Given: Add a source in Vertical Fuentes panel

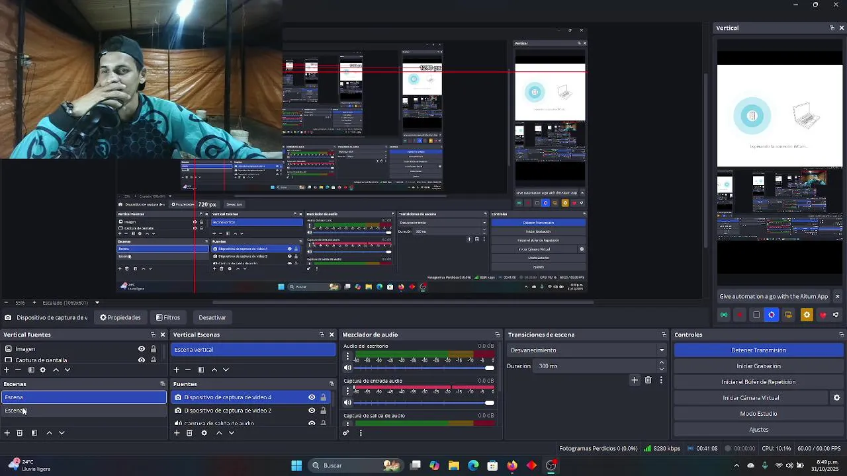Looking at the screenshot, I should coord(7,370).
